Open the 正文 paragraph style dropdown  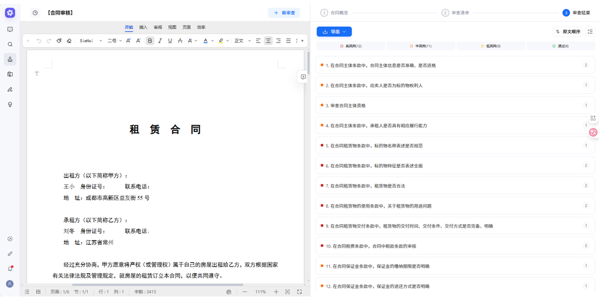[x=242, y=41]
